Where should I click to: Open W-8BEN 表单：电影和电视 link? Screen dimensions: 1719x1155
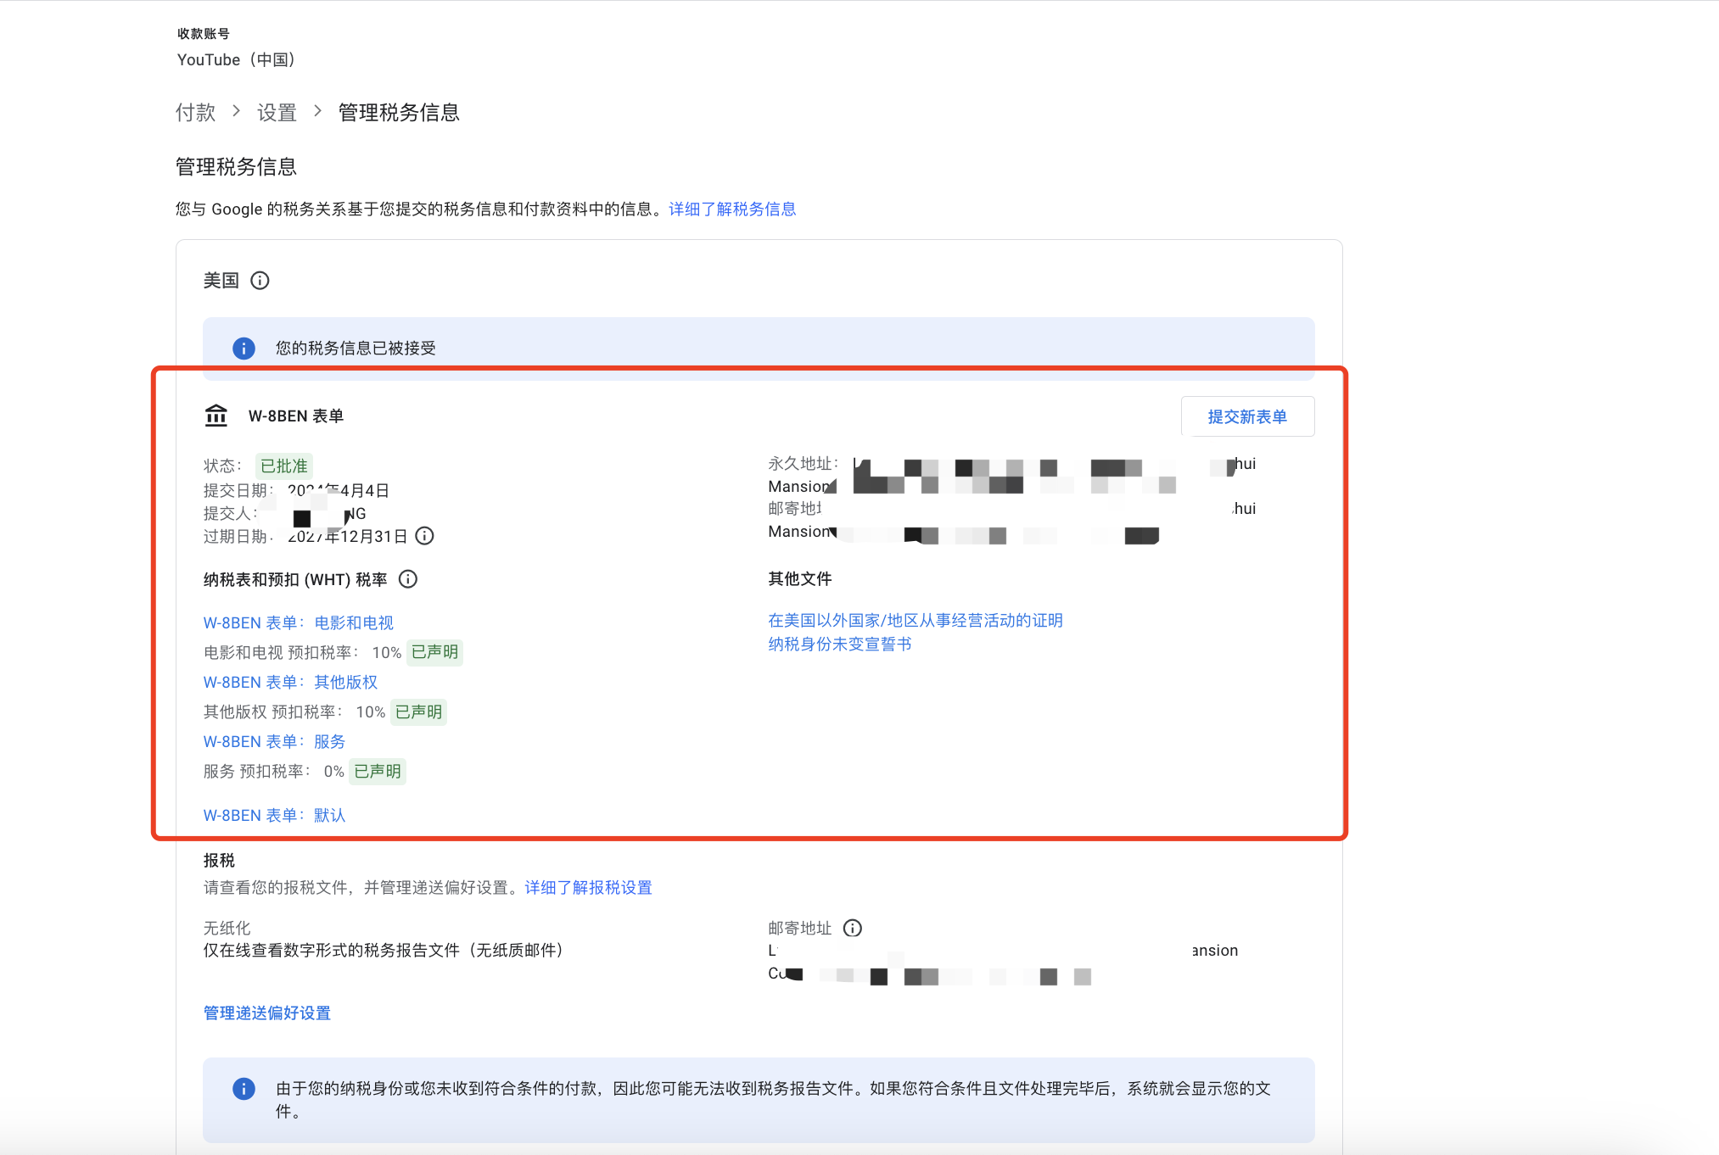(x=298, y=622)
